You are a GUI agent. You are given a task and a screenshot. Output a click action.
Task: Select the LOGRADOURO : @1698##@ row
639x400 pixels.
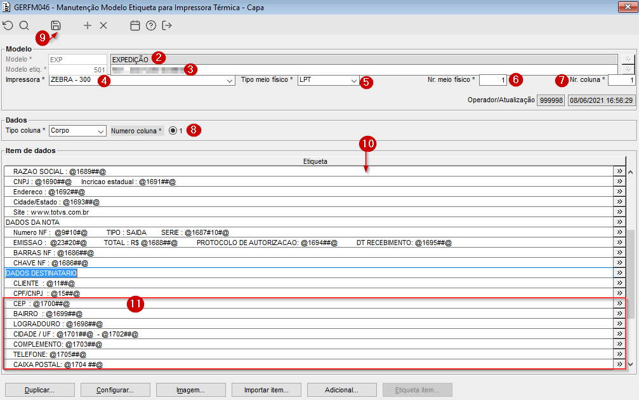pyautogui.click(x=308, y=324)
